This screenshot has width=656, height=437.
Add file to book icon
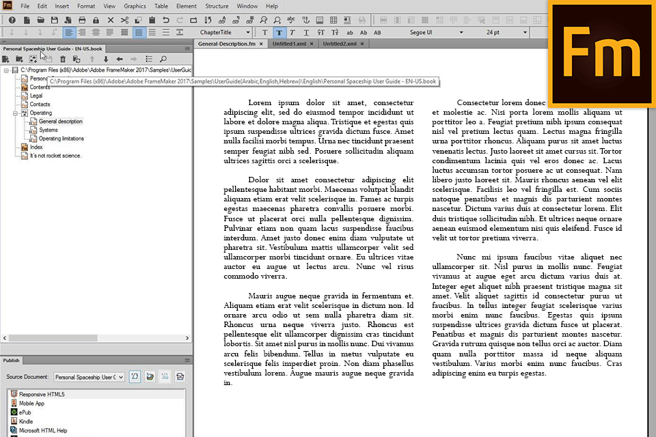(x=6, y=59)
